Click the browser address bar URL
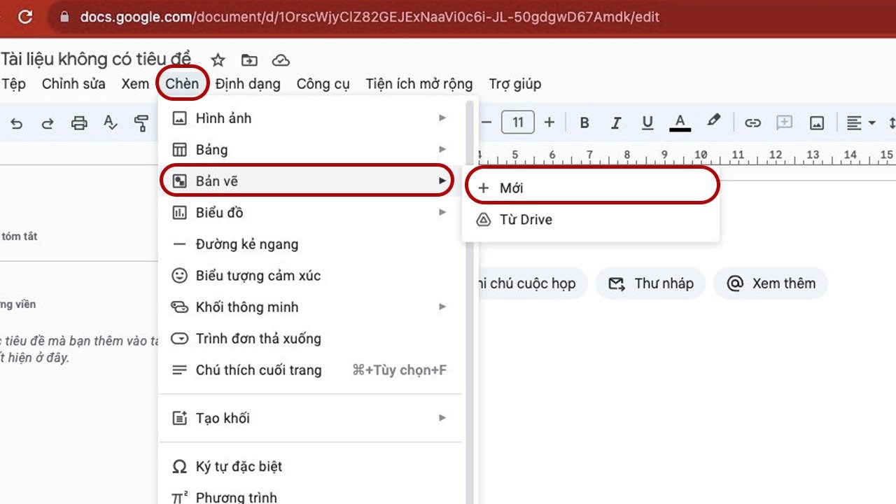Screen dimensions: 896x504 tap(370, 16)
